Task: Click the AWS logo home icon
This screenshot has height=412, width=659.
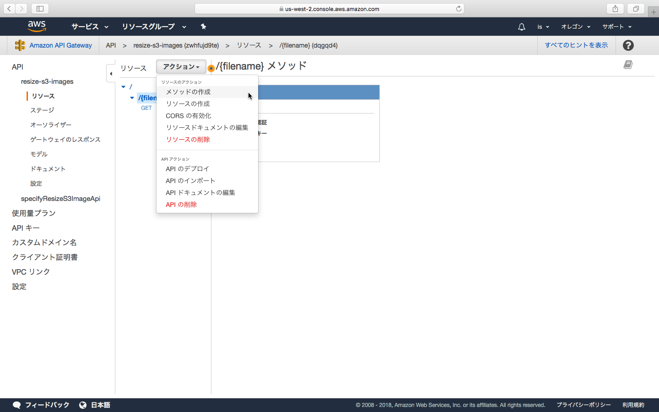Action: [37, 27]
